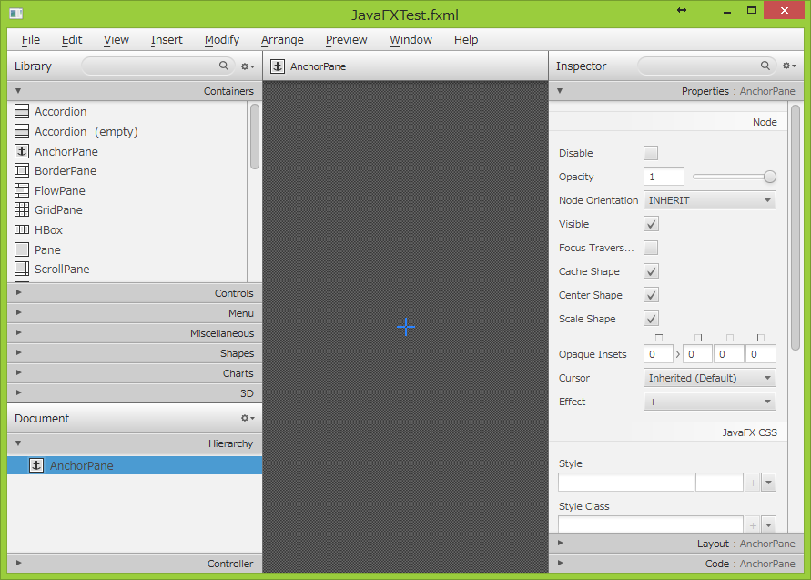The image size is (811, 580).
Task: Click the Opacity value field
Action: click(664, 177)
